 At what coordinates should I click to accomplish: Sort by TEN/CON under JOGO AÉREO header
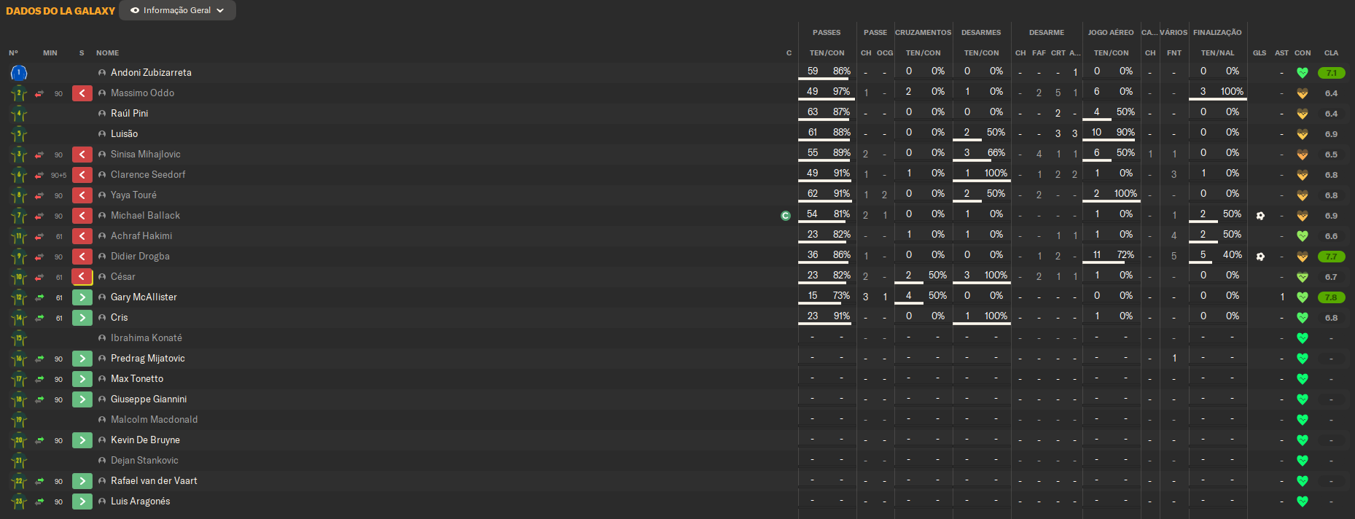pyautogui.click(x=1111, y=53)
